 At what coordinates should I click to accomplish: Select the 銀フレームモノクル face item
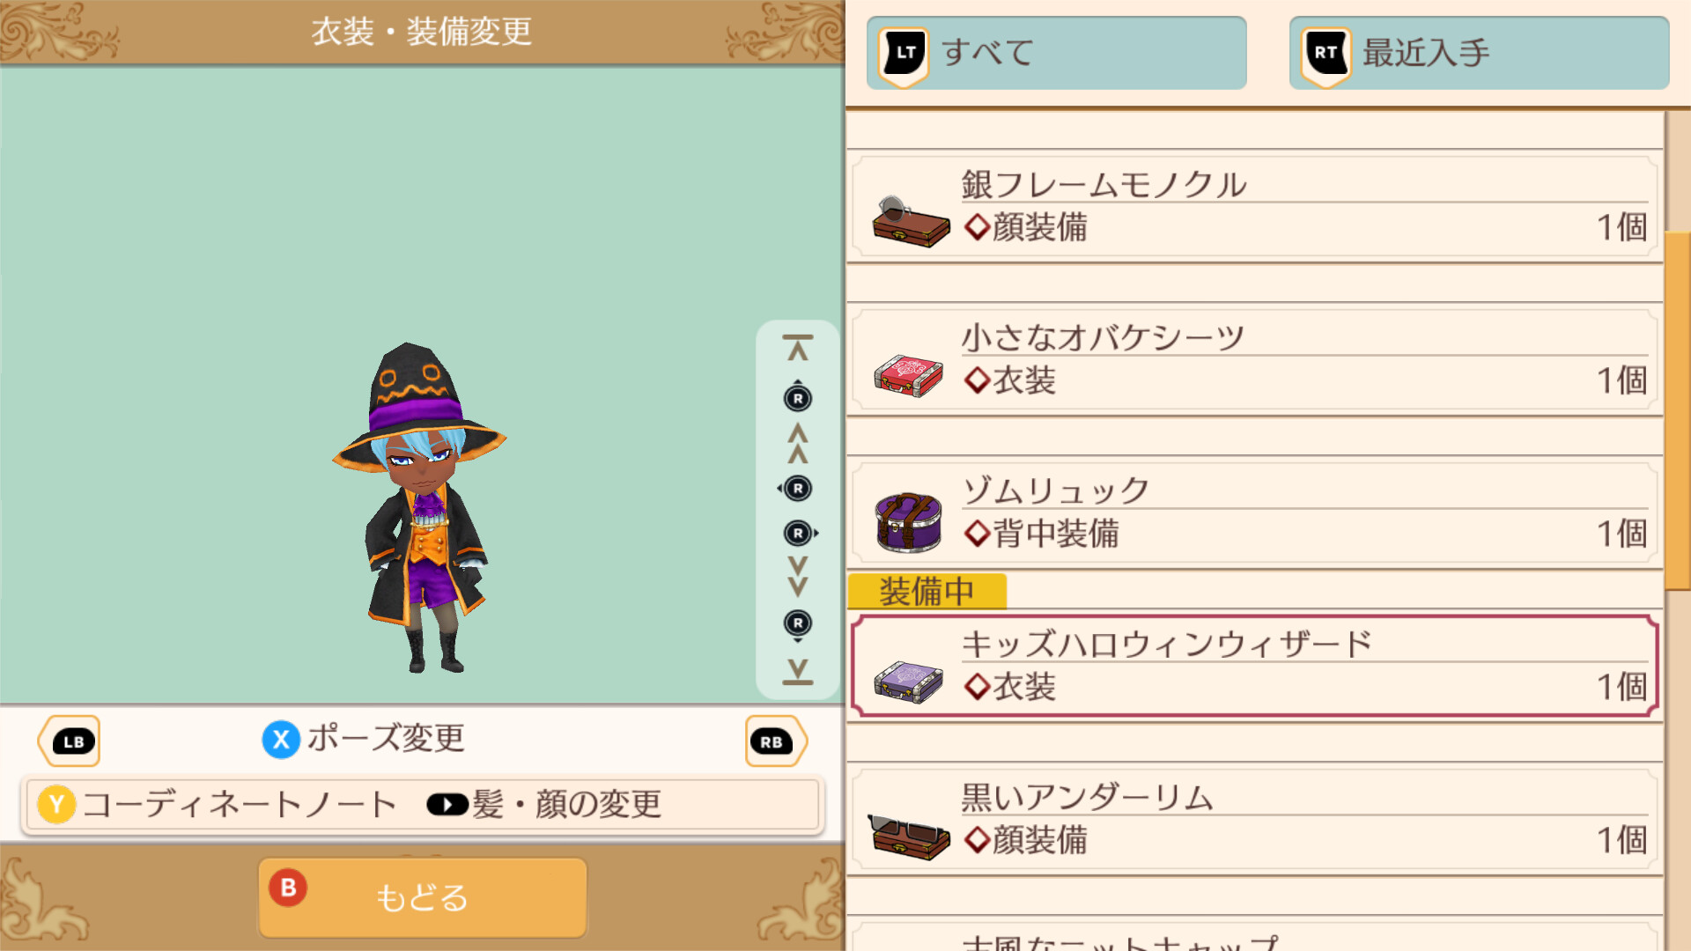[1255, 208]
